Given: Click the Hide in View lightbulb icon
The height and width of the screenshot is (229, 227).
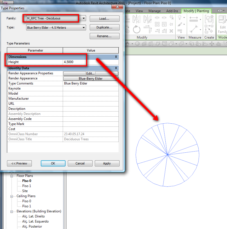Looking at the screenshot, I should coord(179,18).
